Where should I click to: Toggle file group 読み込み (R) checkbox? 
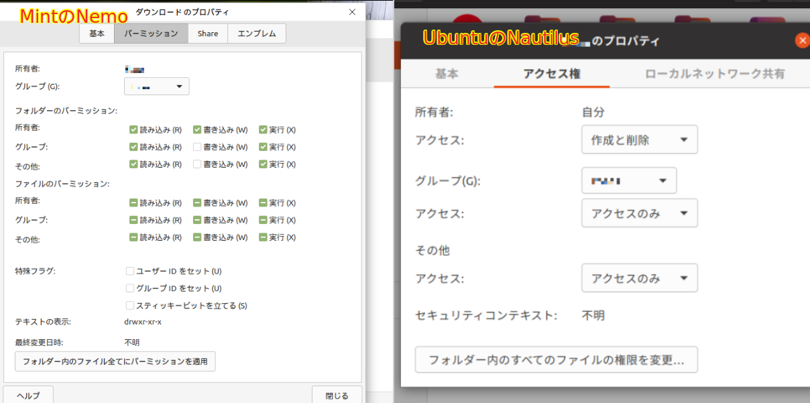click(x=133, y=220)
